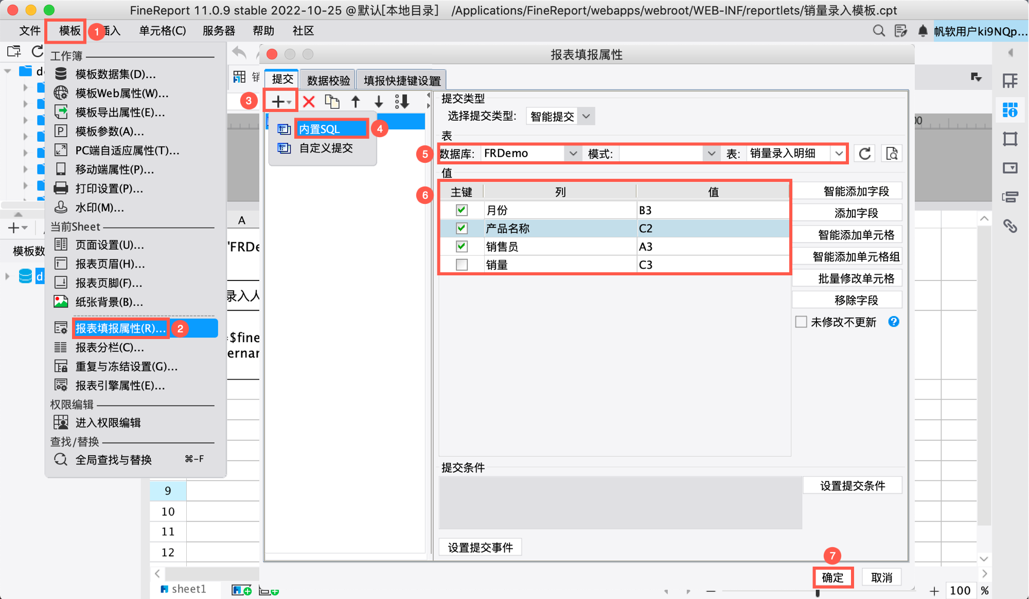Uncheck primary key for 月份 row
Viewport: 1029px width, 599px height.
[x=462, y=210]
